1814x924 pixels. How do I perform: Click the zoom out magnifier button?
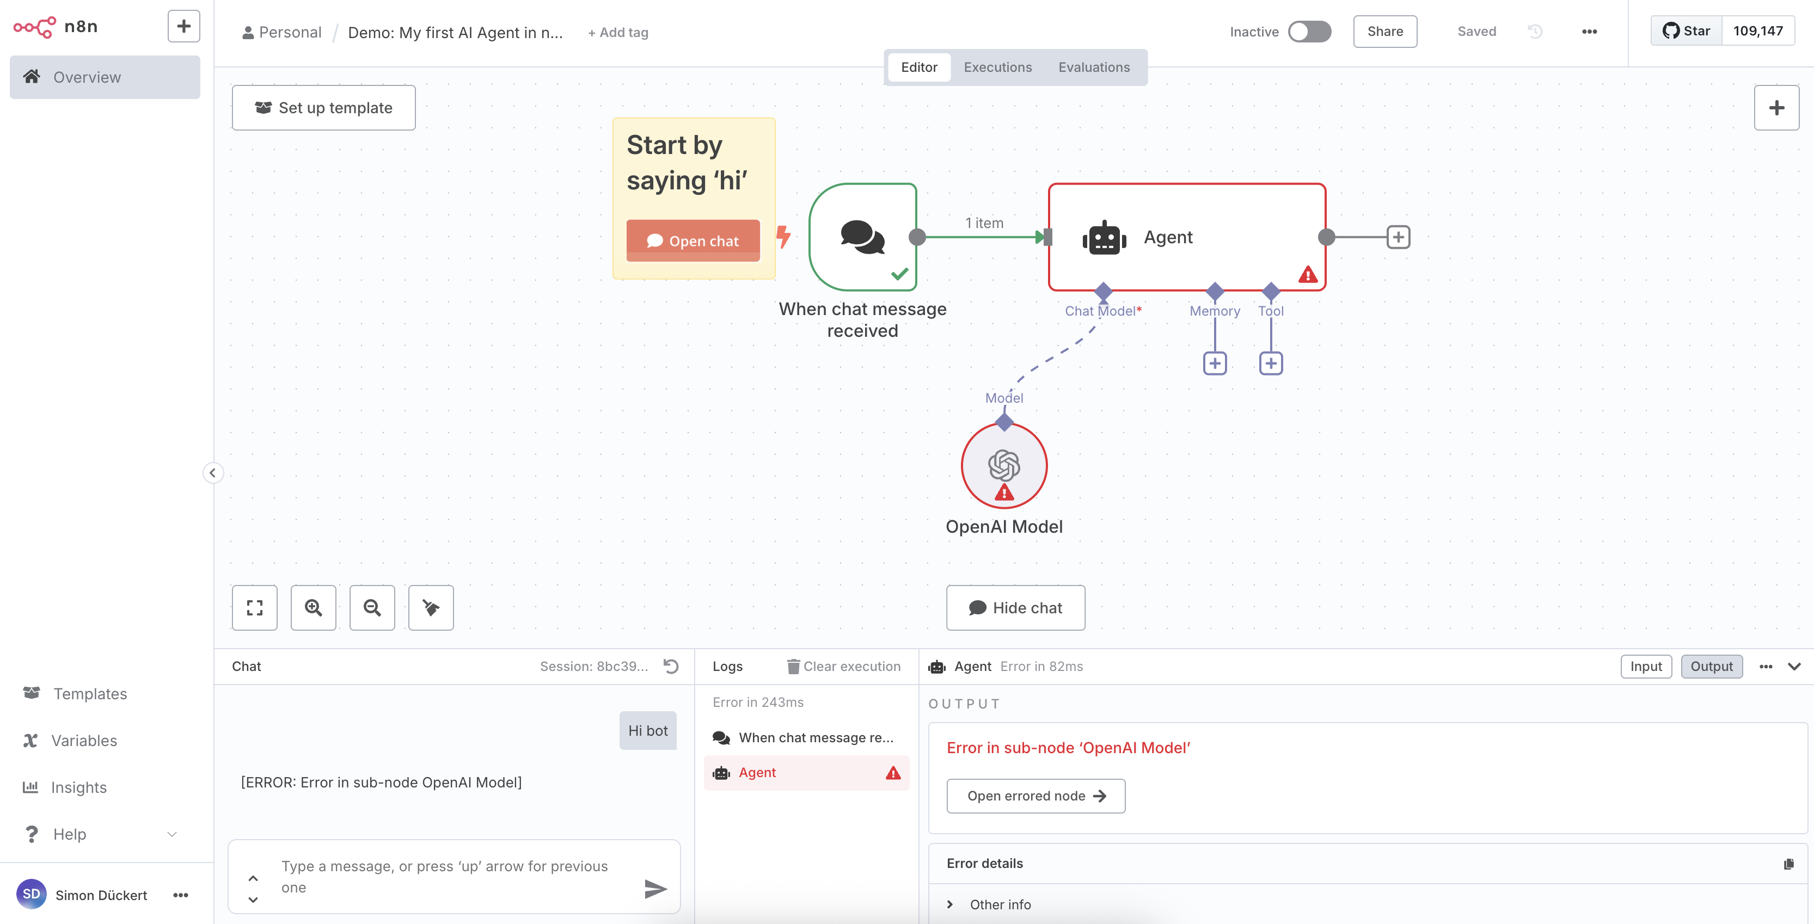pyautogui.click(x=372, y=607)
